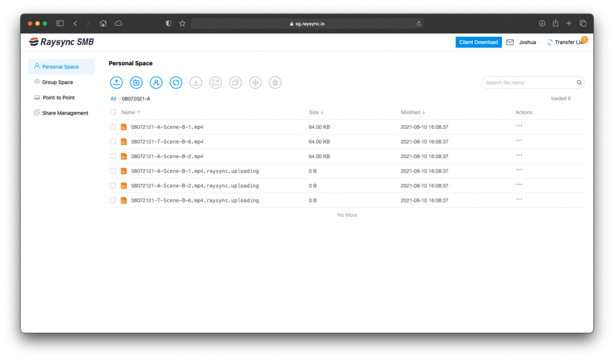
Task: Open Personal Space in the sidebar
Action: pos(62,67)
